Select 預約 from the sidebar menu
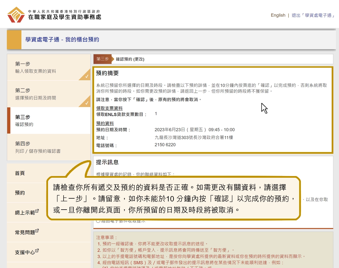 point(19,193)
